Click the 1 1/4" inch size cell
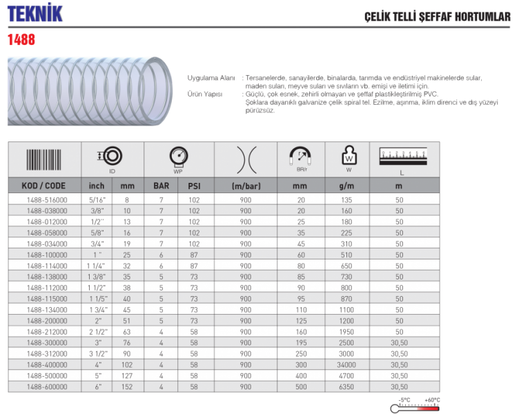The height and width of the screenshot is (414, 519). click(x=97, y=266)
